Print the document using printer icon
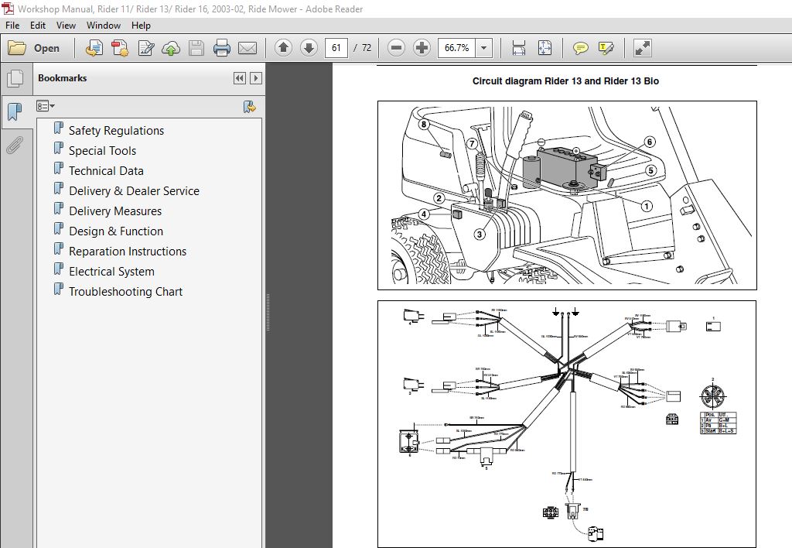This screenshot has height=548, width=792. pos(222,48)
